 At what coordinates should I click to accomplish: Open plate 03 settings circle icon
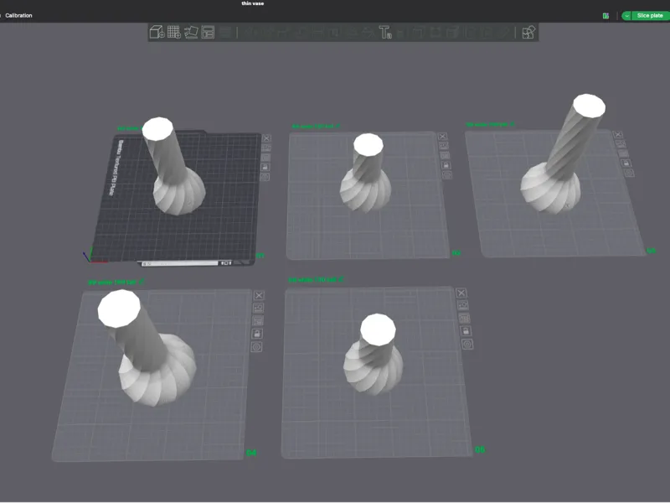click(x=629, y=173)
